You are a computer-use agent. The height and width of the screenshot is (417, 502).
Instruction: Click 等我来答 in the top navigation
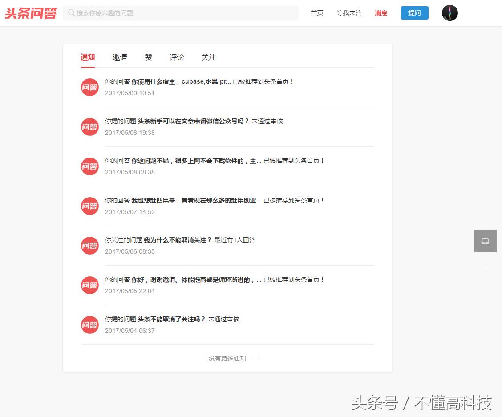point(349,13)
